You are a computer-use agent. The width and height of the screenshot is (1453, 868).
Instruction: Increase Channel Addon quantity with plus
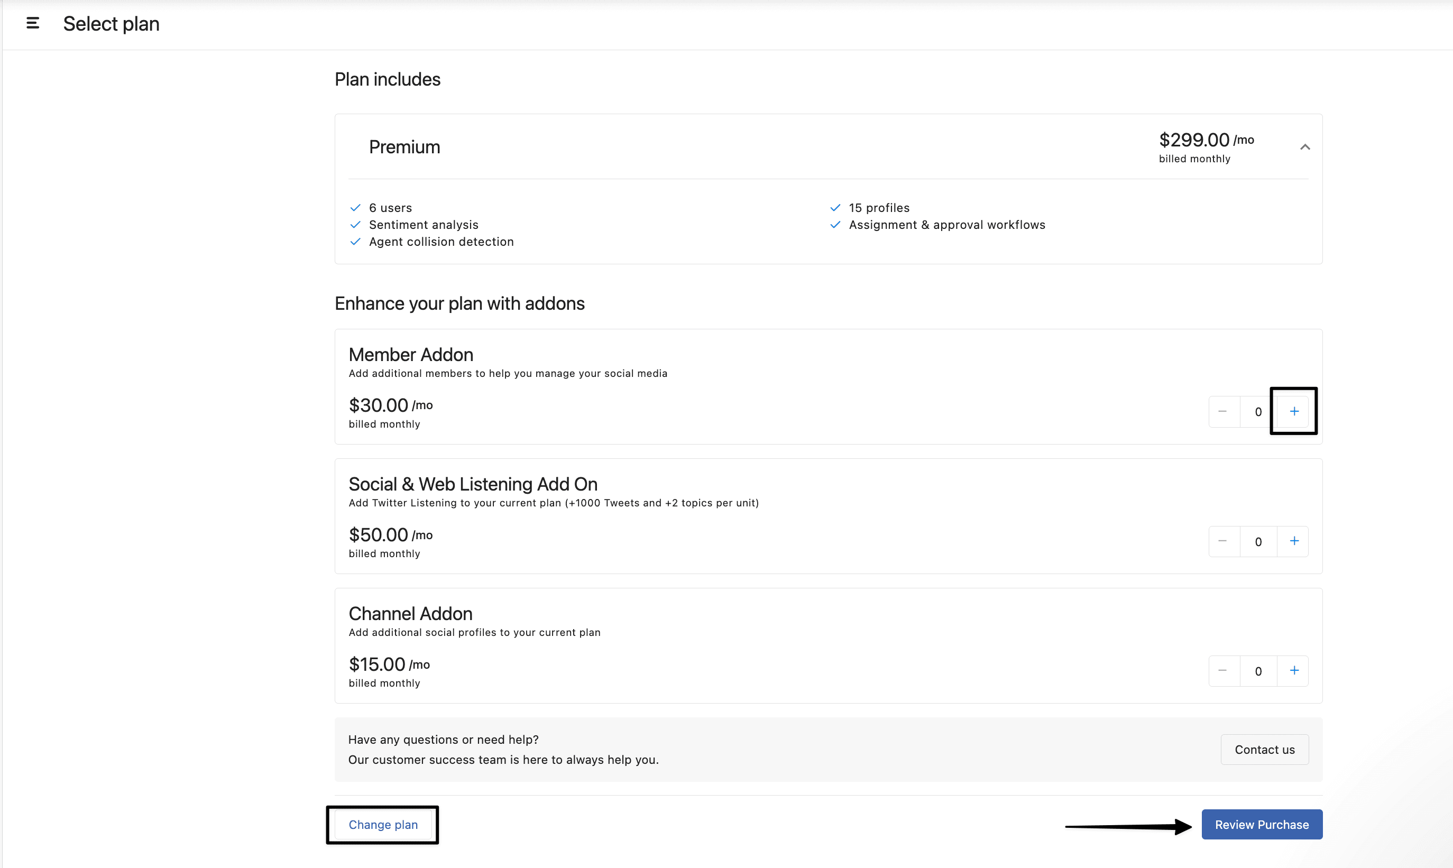click(1294, 670)
